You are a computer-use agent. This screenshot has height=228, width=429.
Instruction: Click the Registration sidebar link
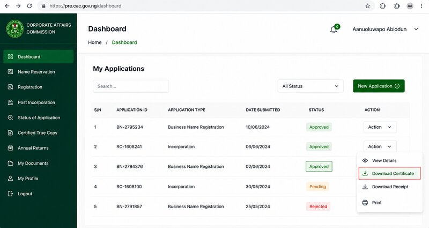(38, 87)
